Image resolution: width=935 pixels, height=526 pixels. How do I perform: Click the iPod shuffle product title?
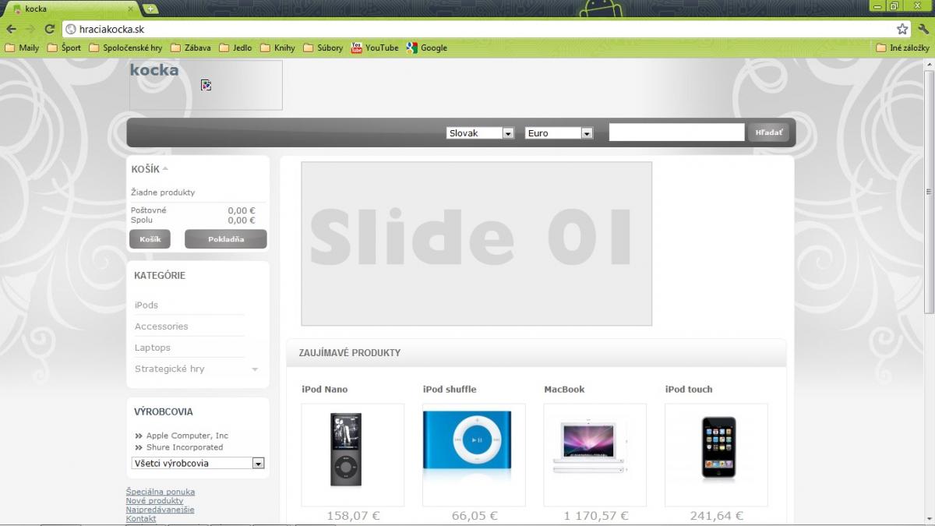(x=450, y=389)
